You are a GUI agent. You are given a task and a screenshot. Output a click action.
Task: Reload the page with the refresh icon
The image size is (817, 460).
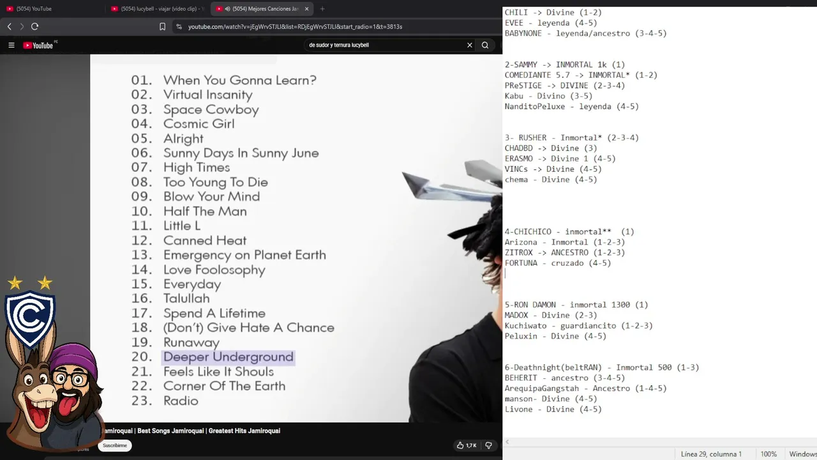(x=34, y=26)
